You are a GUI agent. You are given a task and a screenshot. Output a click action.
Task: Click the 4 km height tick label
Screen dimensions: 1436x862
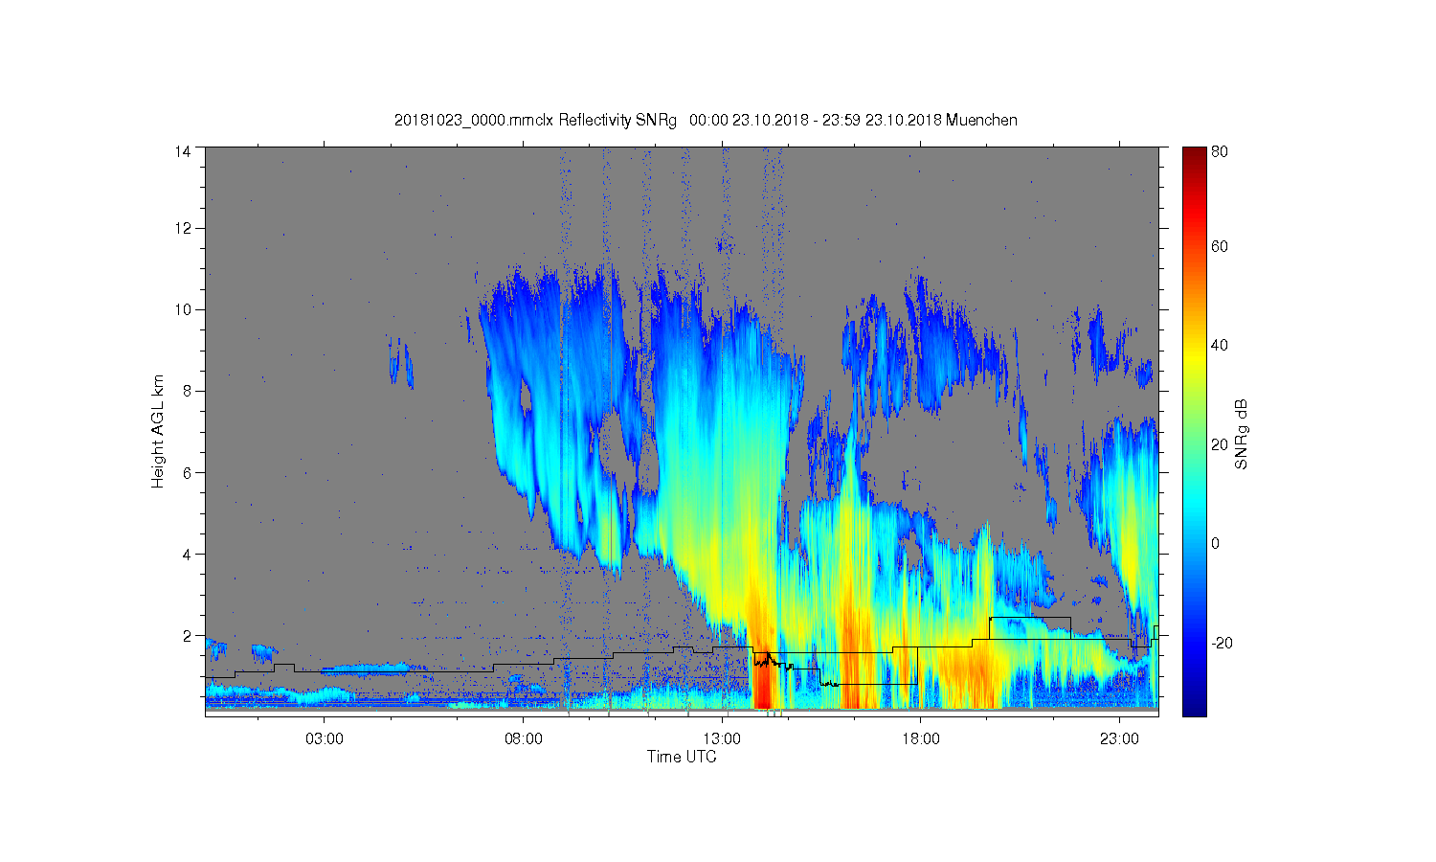pos(187,554)
